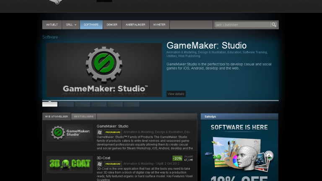This screenshot has width=322, height=181.
Task: Click View details for GameMaker: Studio
Action: (176, 94)
